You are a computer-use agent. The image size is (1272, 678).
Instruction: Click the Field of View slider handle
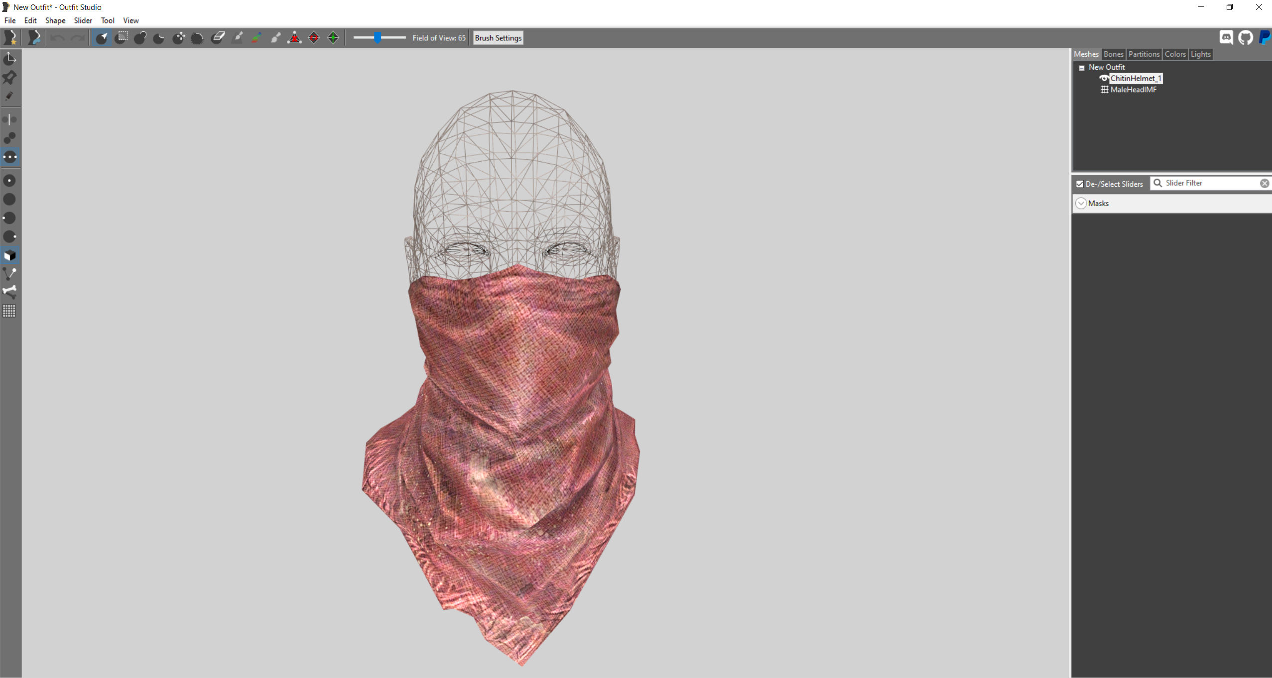click(378, 38)
